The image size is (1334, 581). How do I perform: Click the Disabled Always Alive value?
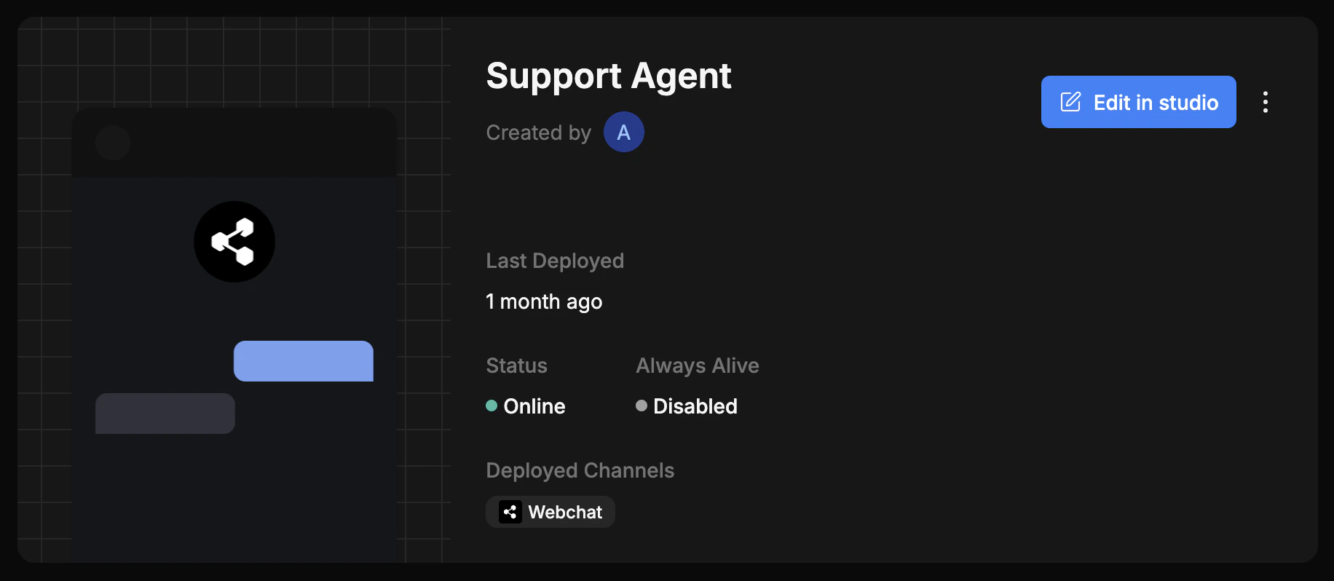(x=695, y=406)
